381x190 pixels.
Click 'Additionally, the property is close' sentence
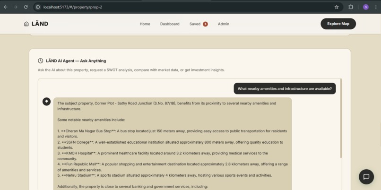132,186
